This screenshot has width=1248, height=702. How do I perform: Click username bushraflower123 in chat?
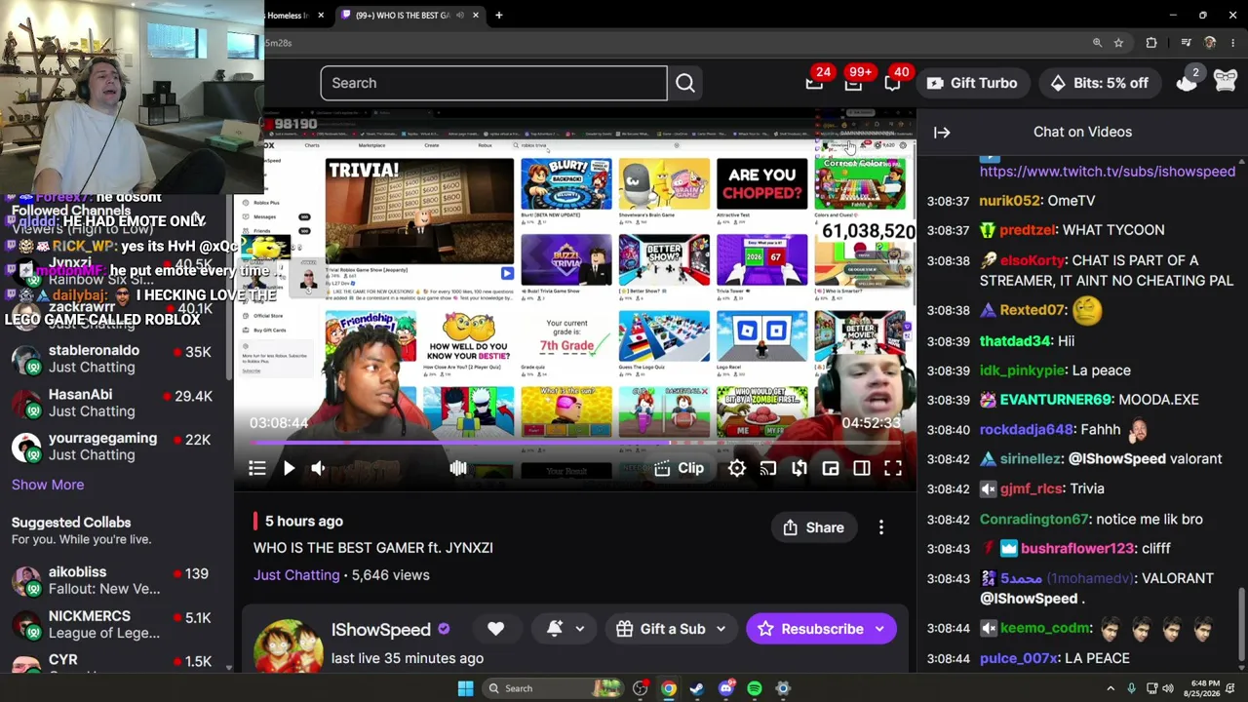coord(1077,549)
